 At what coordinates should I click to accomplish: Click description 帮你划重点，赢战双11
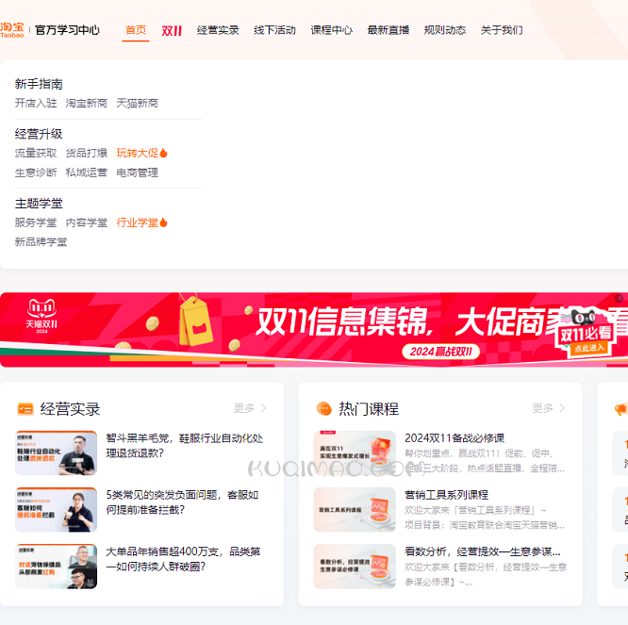[x=485, y=461]
